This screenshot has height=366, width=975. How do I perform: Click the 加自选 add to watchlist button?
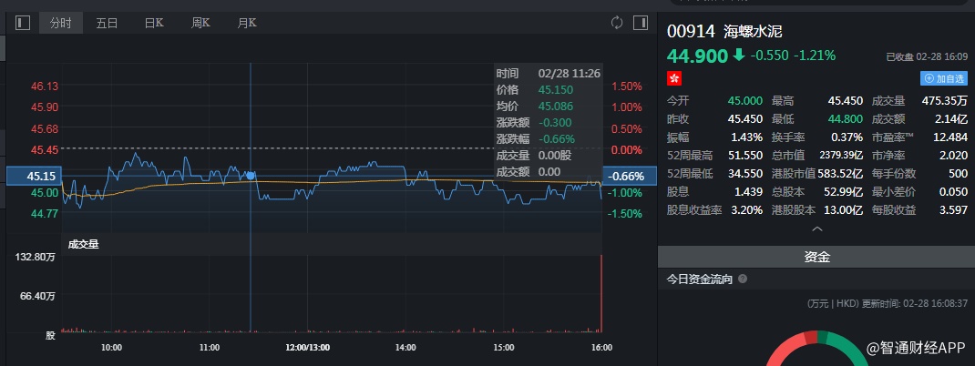pos(944,78)
